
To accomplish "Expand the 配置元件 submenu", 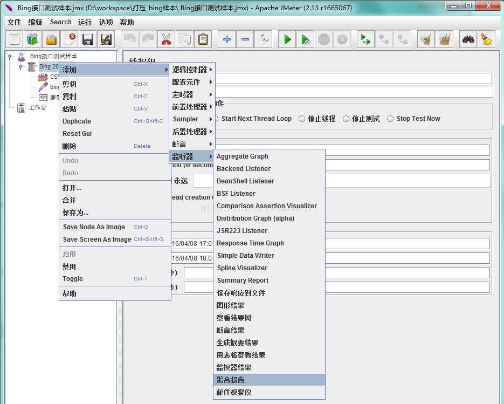I will click(192, 82).
